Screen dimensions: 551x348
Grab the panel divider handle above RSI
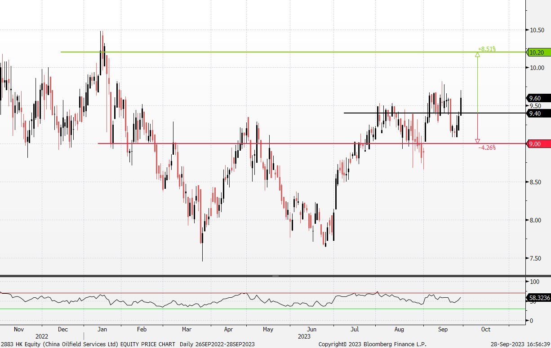click(275, 276)
